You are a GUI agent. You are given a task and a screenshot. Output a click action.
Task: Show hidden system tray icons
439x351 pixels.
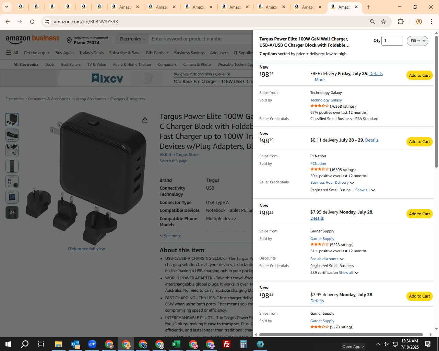(378, 344)
